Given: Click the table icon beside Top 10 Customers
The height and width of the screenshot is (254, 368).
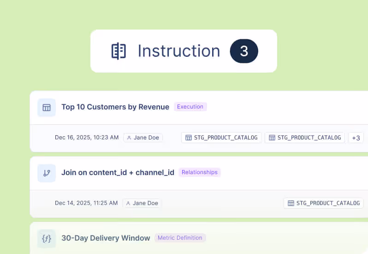Looking at the screenshot, I should pyautogui.click(x=47, y=108).
